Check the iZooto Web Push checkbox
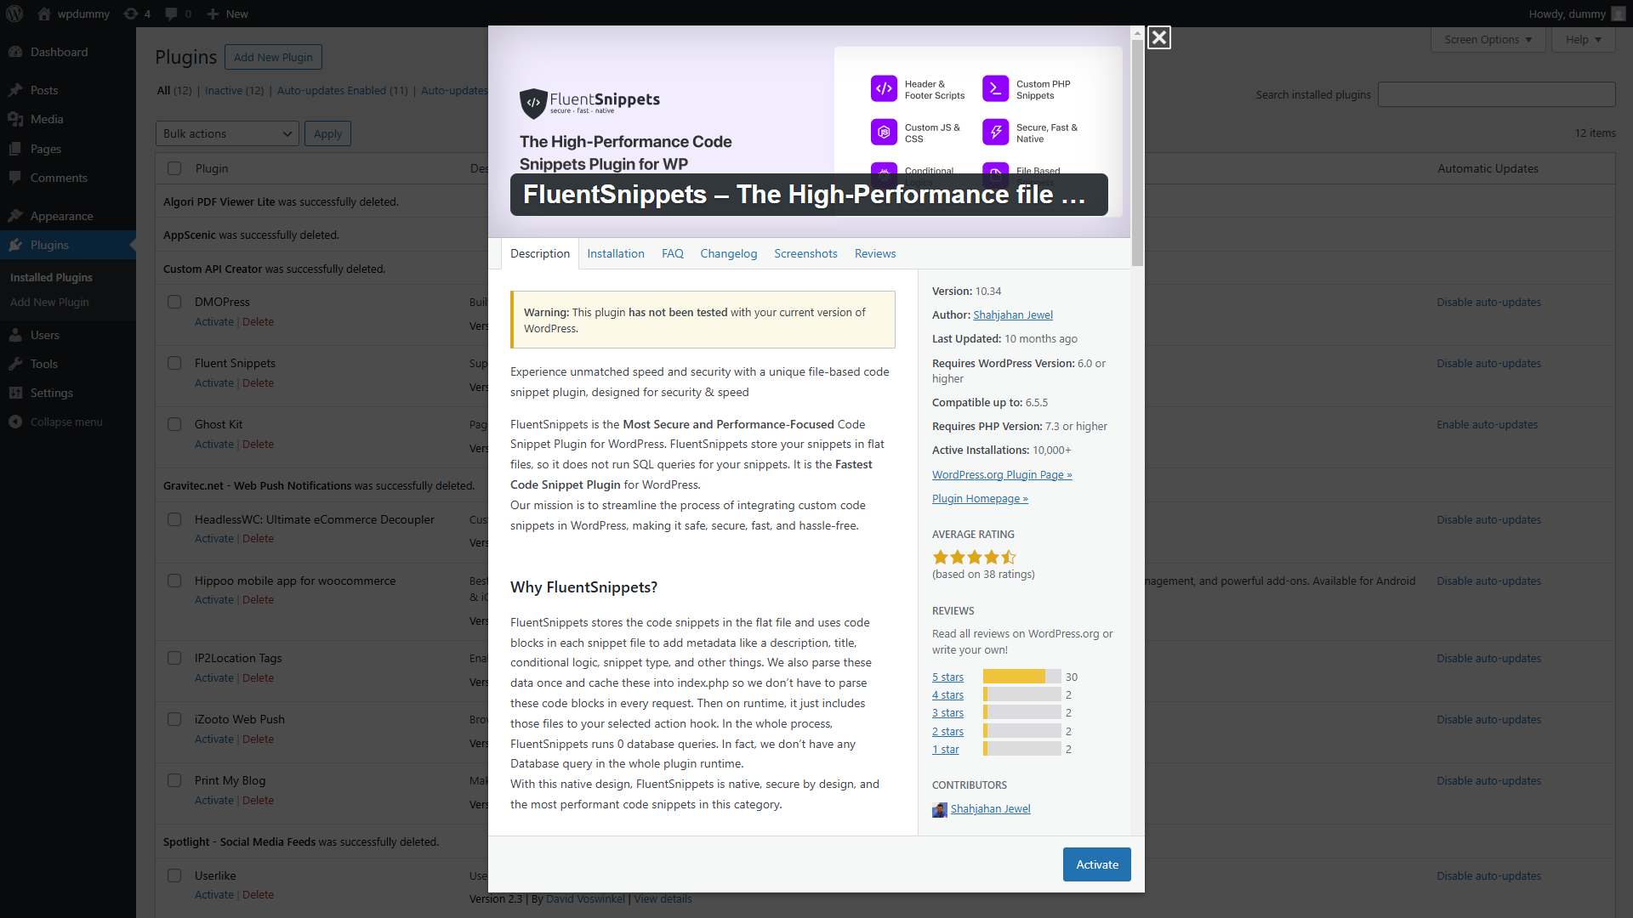 [174, 719]
